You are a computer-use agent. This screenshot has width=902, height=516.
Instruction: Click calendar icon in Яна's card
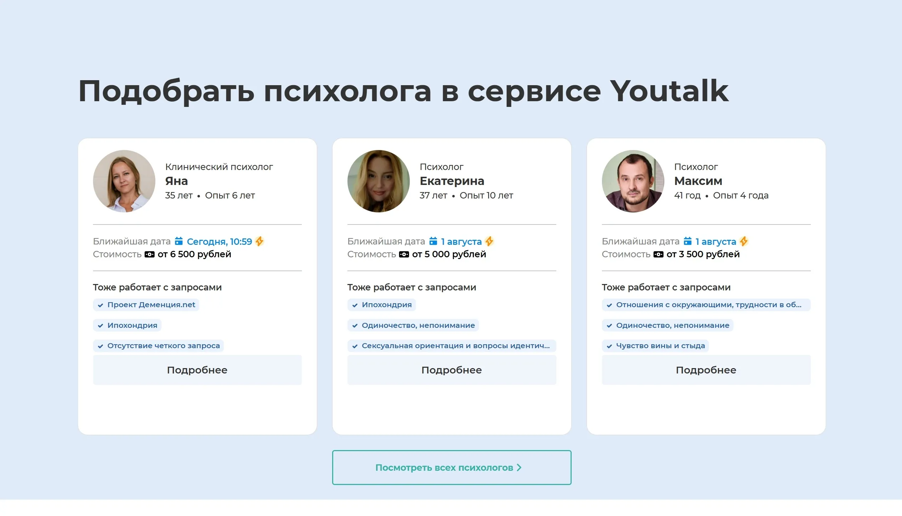click(x=179, y=241)
